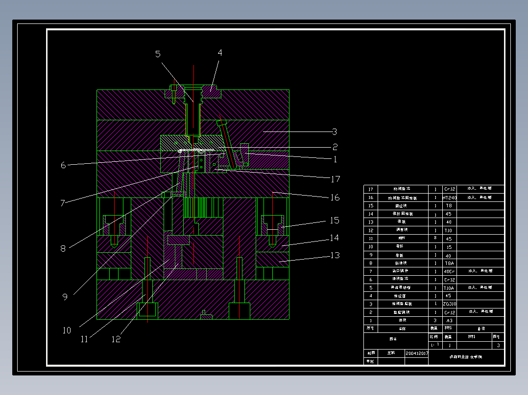Click callout number 13 beside the mold
Viewport: 528px width, 395px height.
coord(335,256)
